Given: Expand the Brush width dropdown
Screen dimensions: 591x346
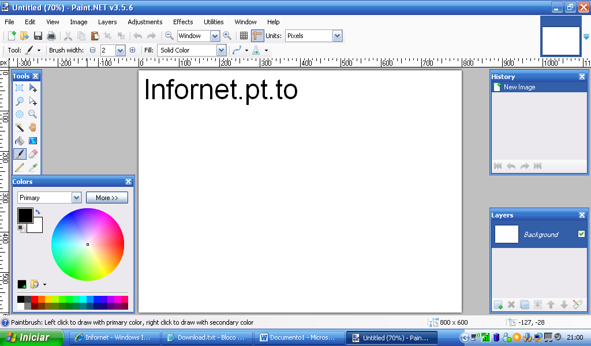Looking at the screenshot, I should [120, 50].
